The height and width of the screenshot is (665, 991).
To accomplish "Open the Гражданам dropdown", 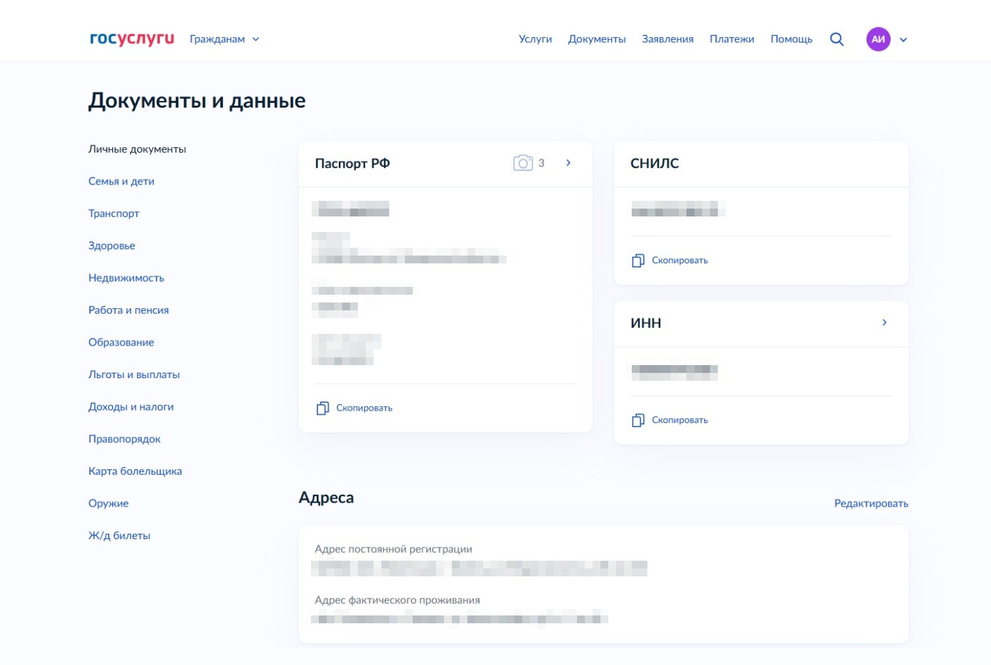I will [224, 39].
